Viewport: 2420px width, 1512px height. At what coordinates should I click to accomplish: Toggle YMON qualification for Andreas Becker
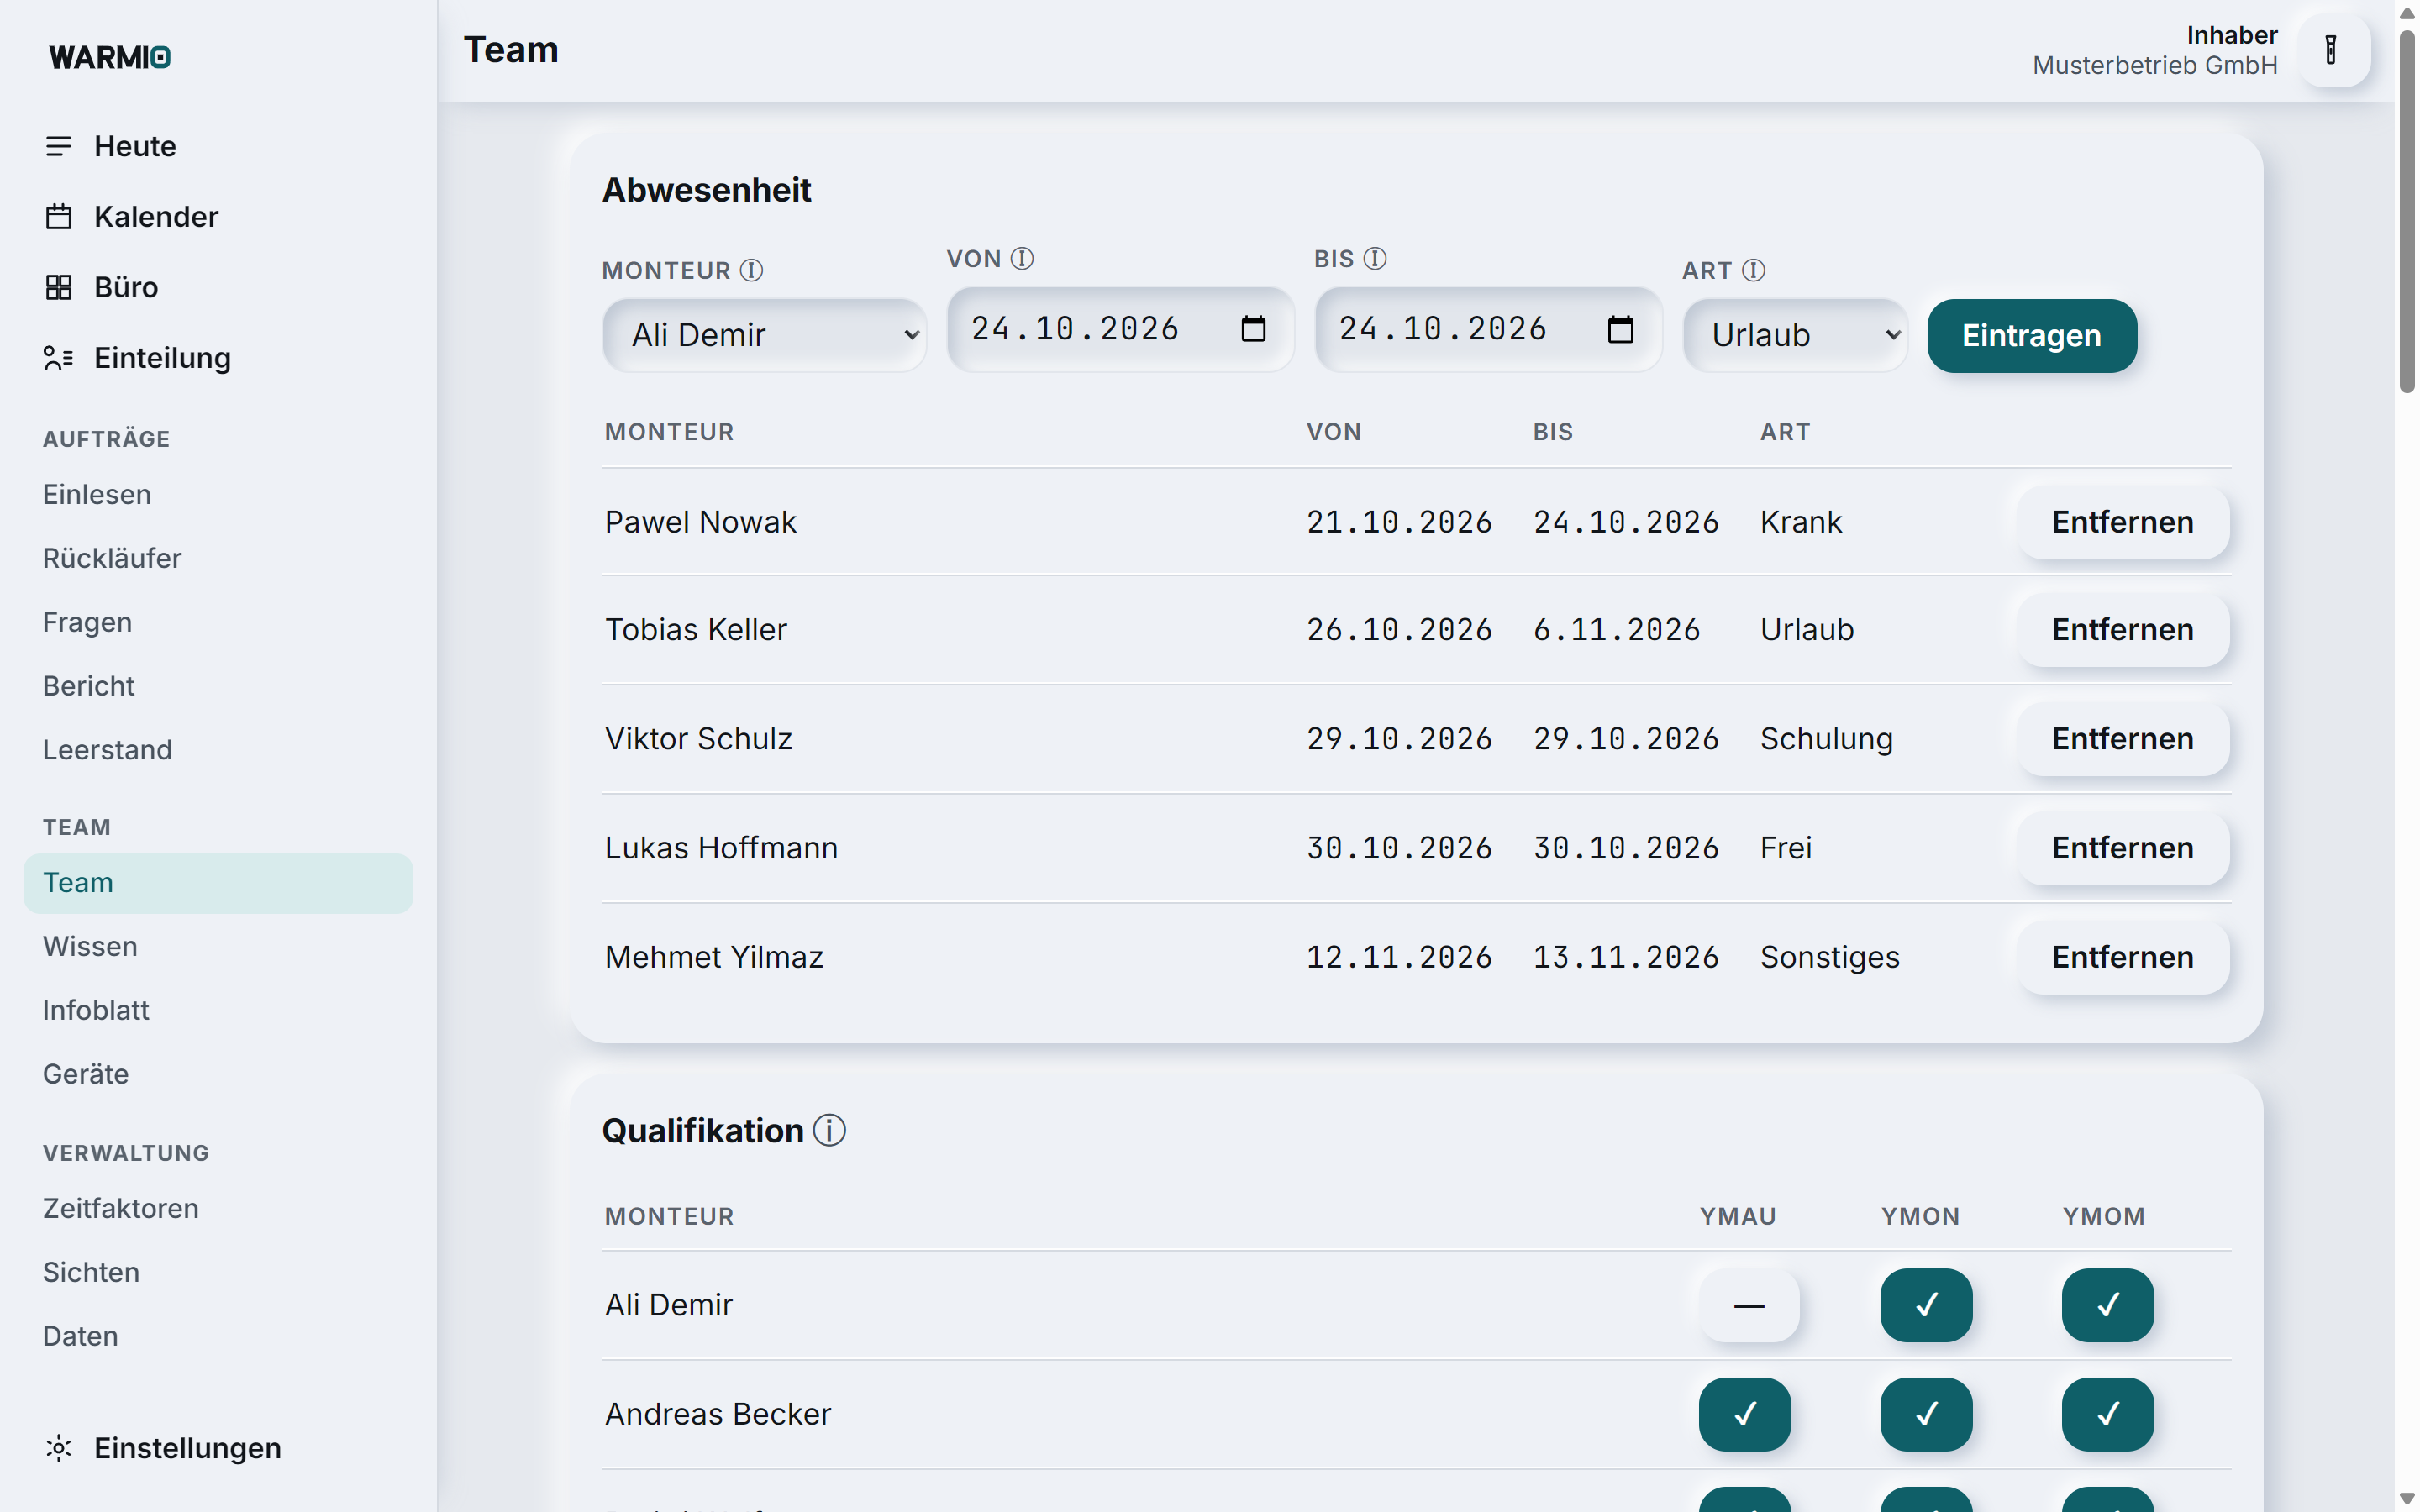(x=1926, y=1414)
